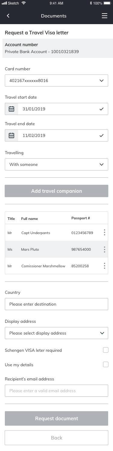
Task: Click the Request document button
Action: tap(56, 418)
